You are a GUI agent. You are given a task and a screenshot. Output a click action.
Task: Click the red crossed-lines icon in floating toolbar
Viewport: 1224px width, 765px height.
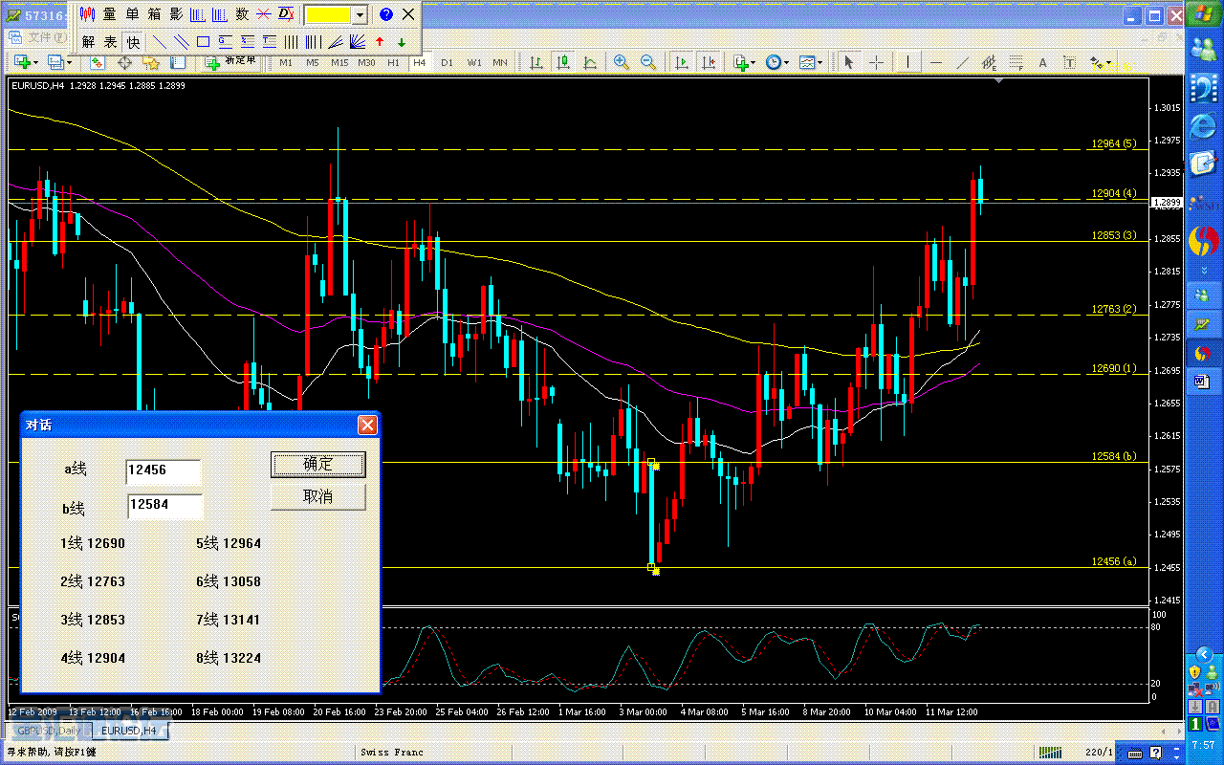coord(264,14)
